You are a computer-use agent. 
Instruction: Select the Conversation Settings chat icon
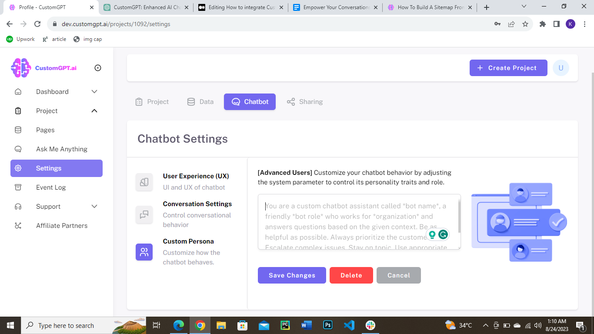coord(144,214)
